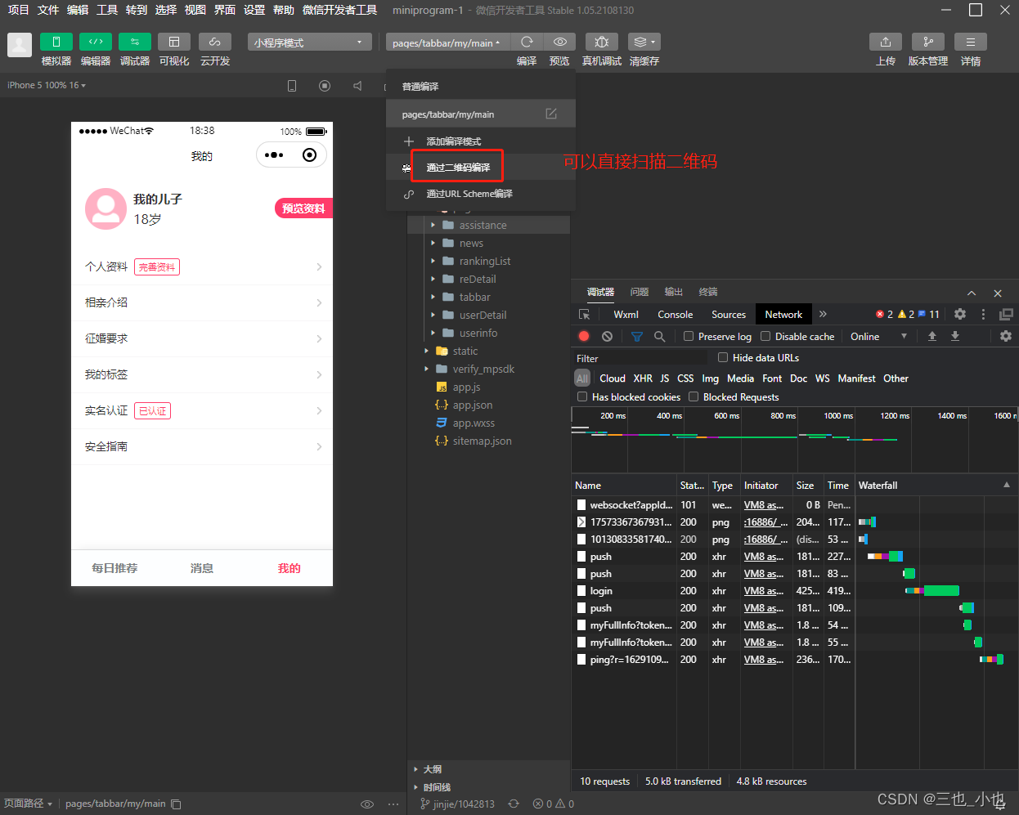Click the compile (编译) refresh icon
The image size is (1019, 815).
[527, 42]
